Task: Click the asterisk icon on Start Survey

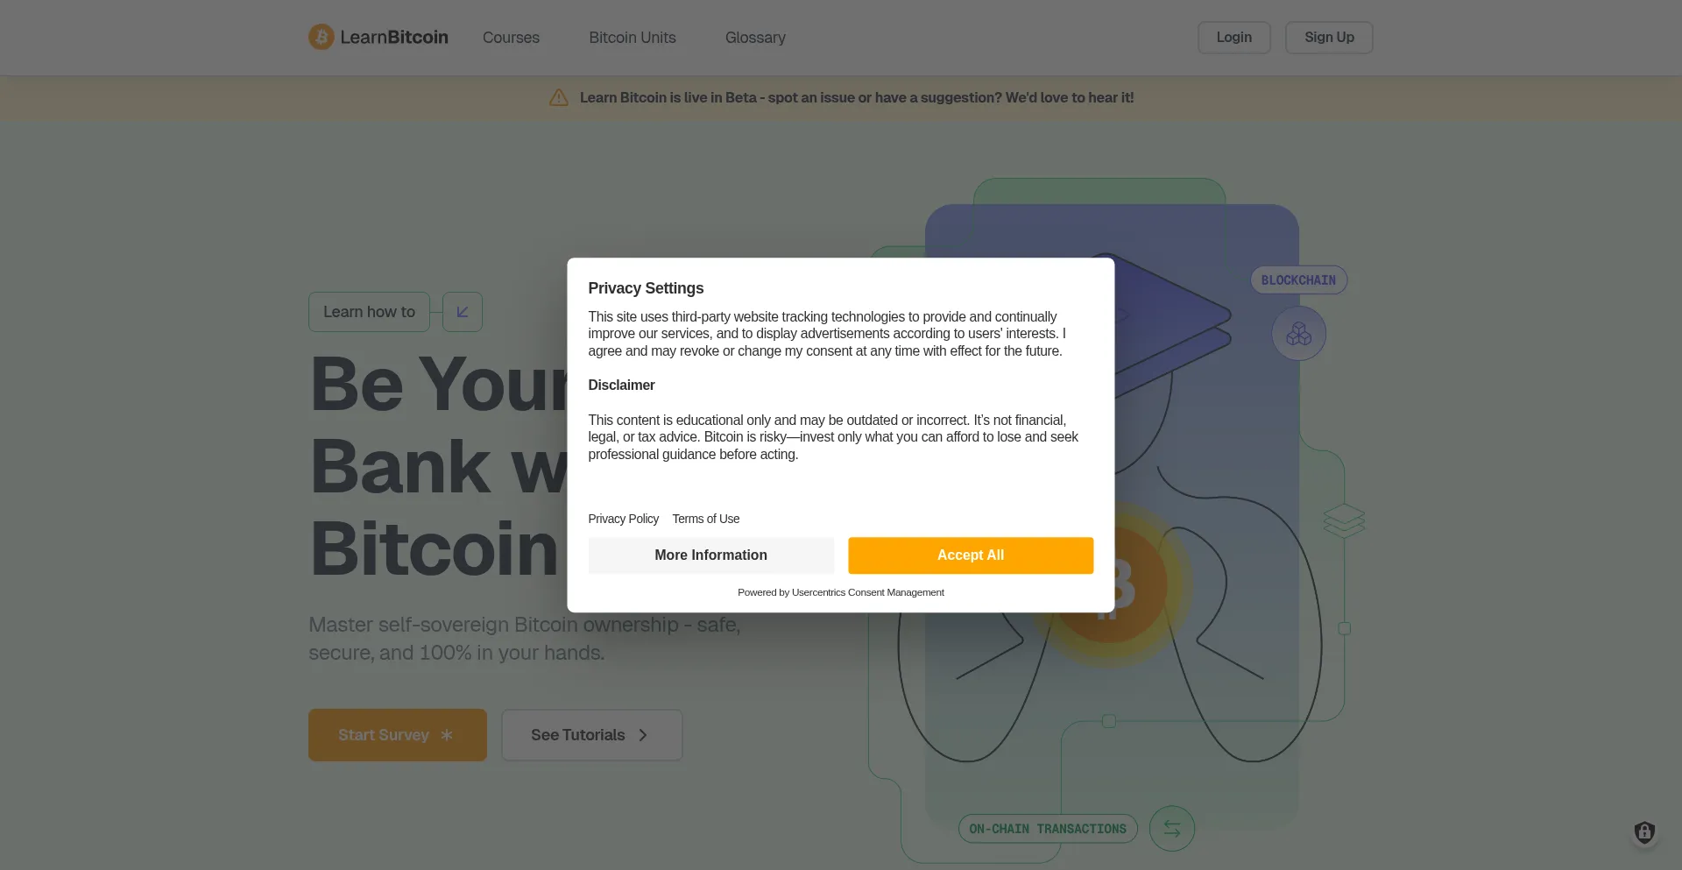Action: tap(447, 735)
